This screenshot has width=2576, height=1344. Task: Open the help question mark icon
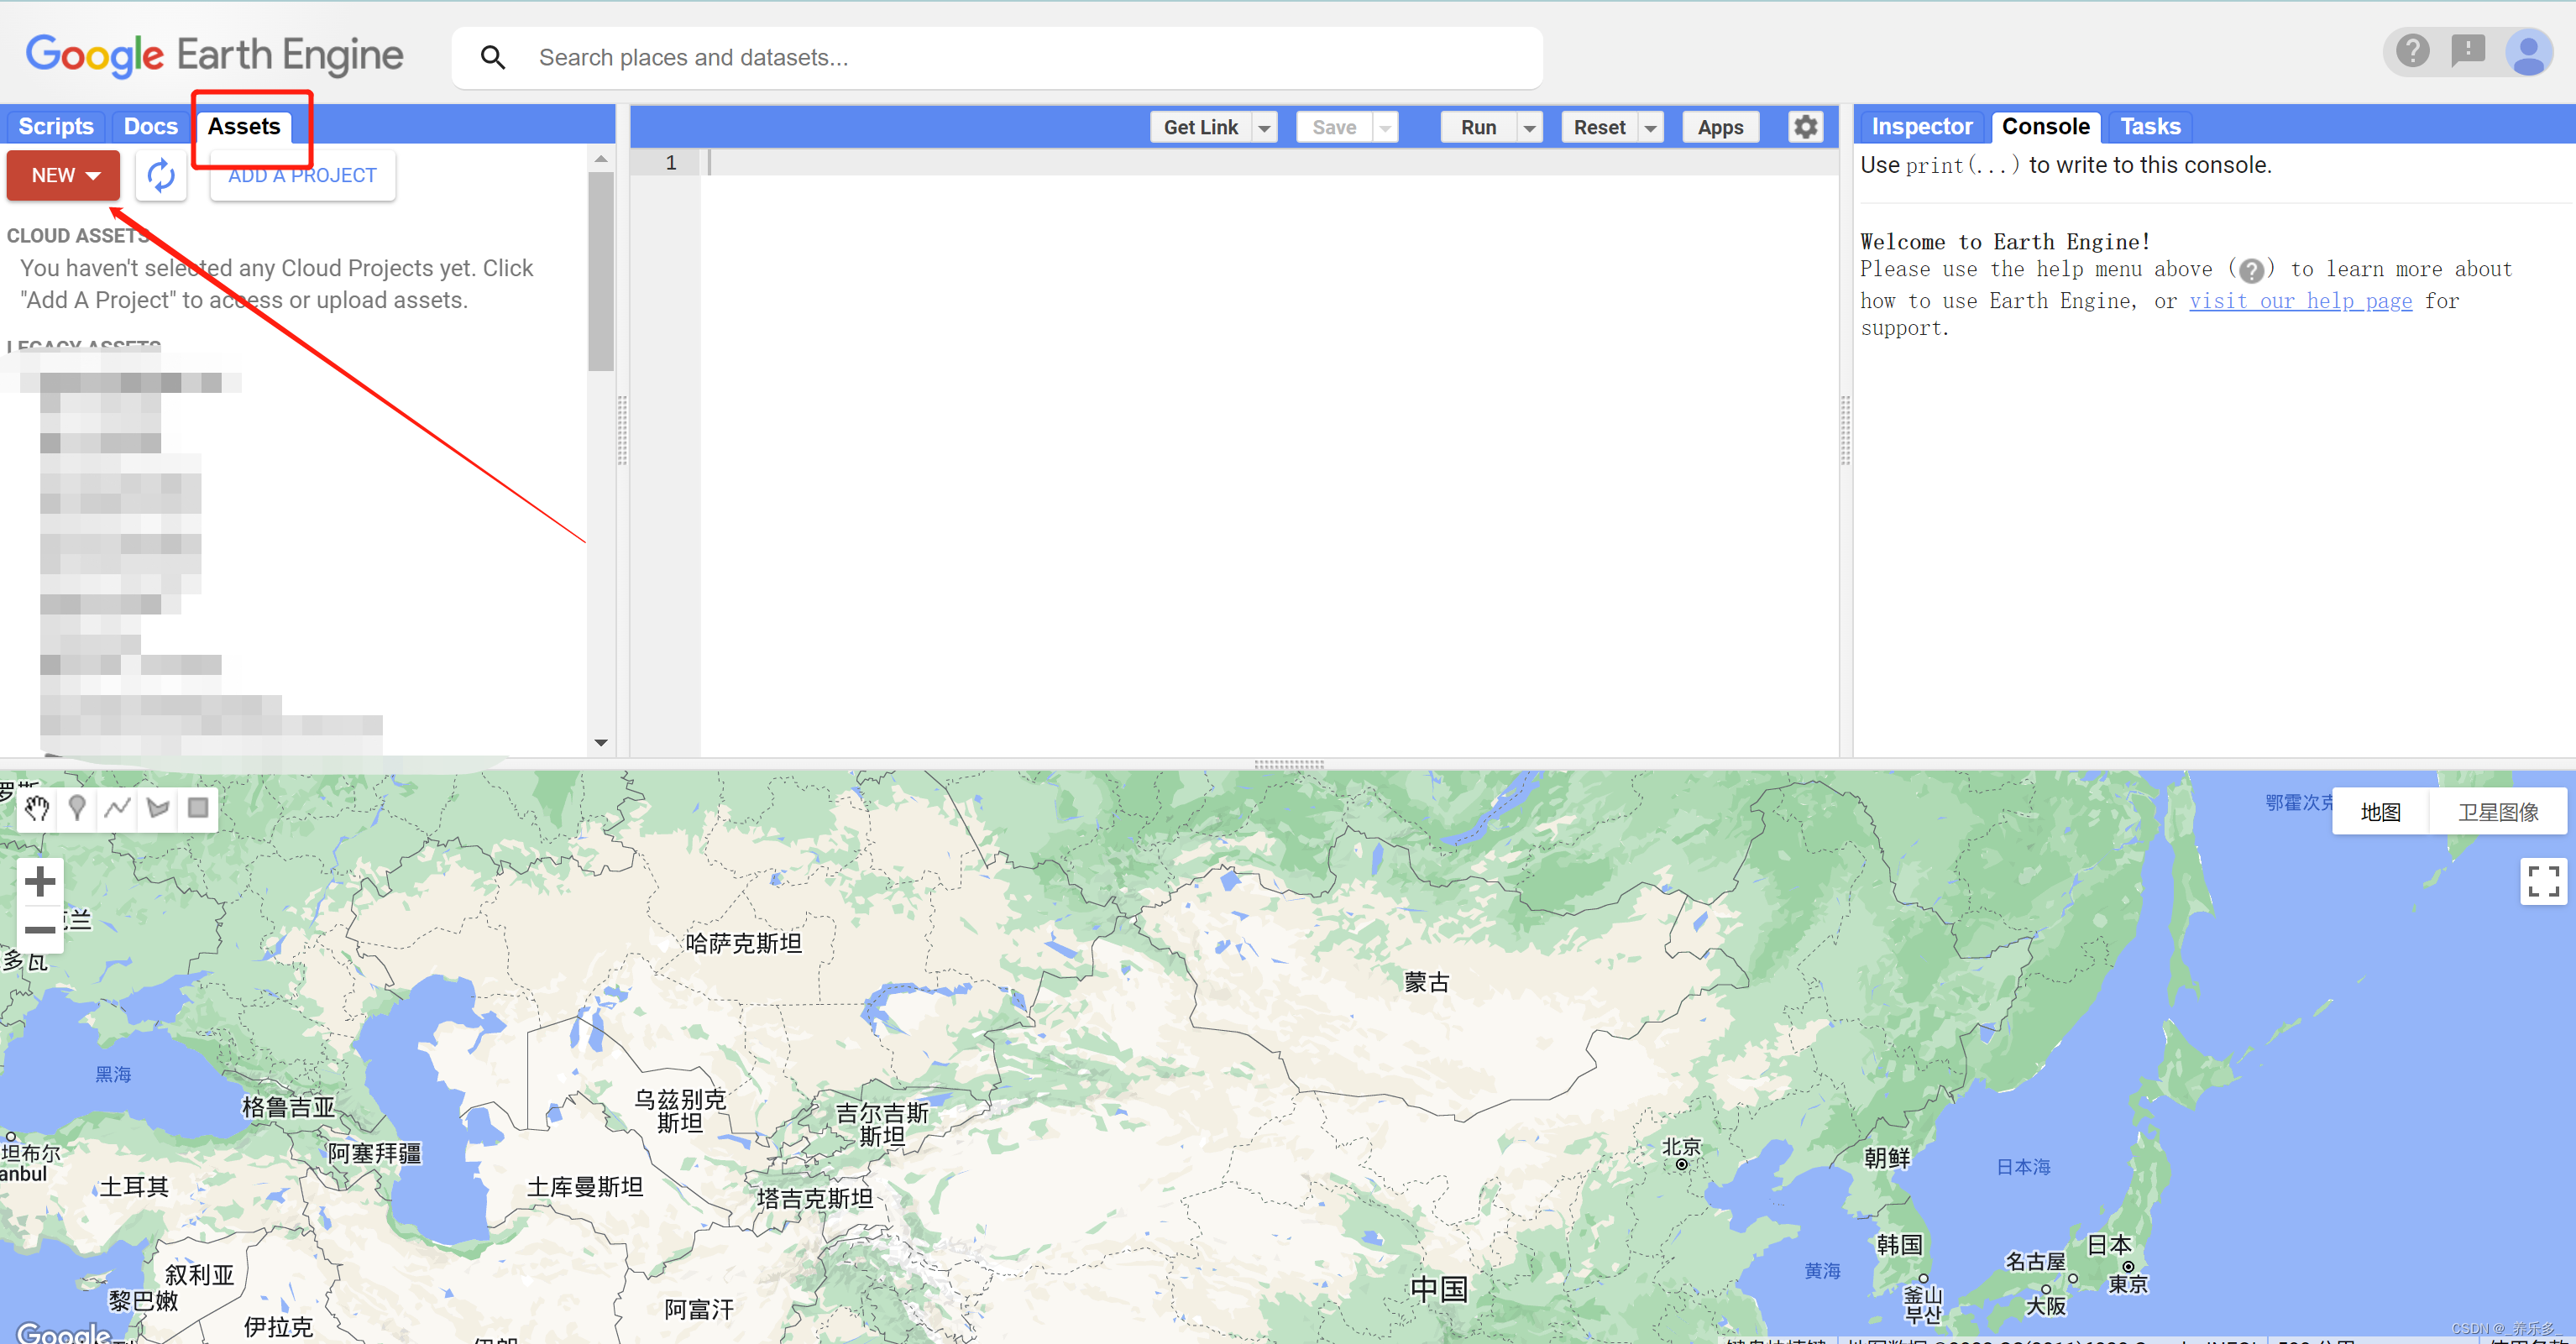[x=2413, y=52]
